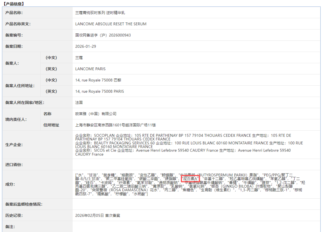Click the English name LANCOME ABSOLUE RESET THE SERUM
The height and width of the screenshot is (232, 328).
click(111, 24)
